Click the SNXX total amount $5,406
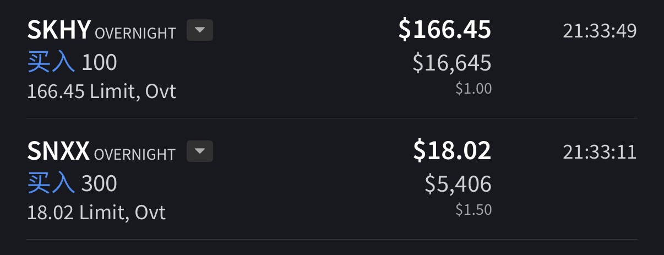 tap(458, 185)
